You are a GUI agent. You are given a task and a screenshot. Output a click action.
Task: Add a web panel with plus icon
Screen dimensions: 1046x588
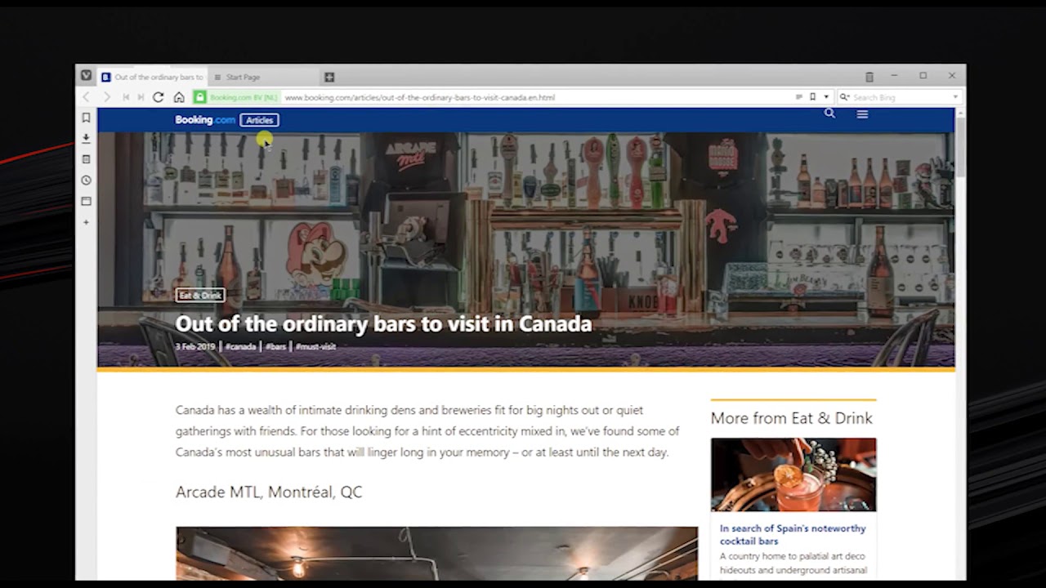click(x=86, y=222)
